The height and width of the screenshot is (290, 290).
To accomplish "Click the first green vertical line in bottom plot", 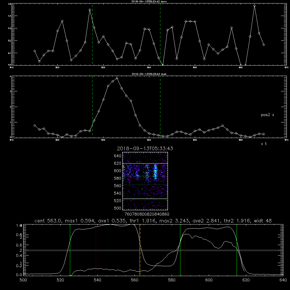I will pos(70,250).
